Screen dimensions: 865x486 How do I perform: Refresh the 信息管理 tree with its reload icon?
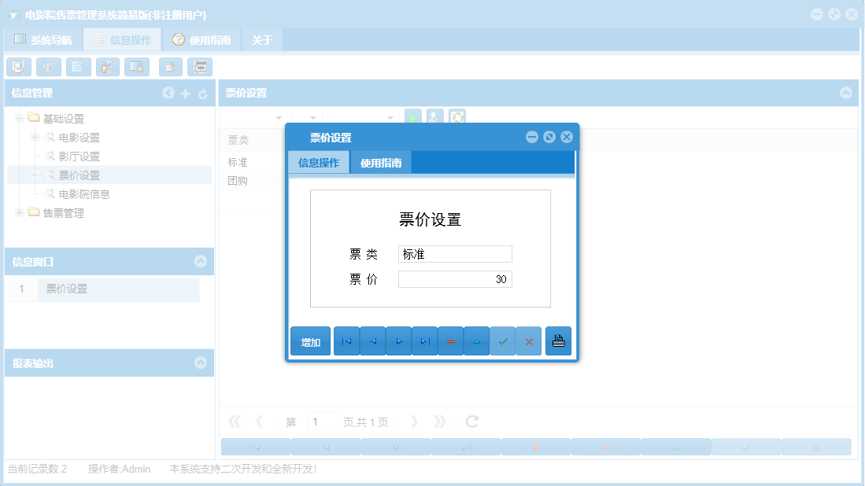tap(202, 93)
